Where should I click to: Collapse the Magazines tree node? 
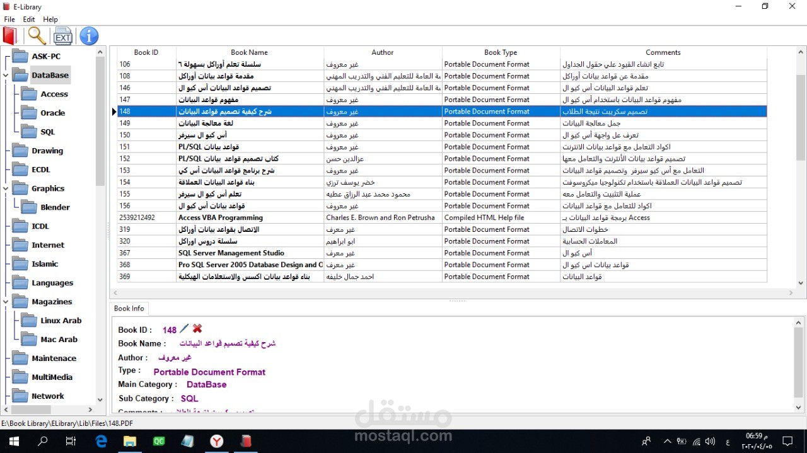(x=6, y=302)
